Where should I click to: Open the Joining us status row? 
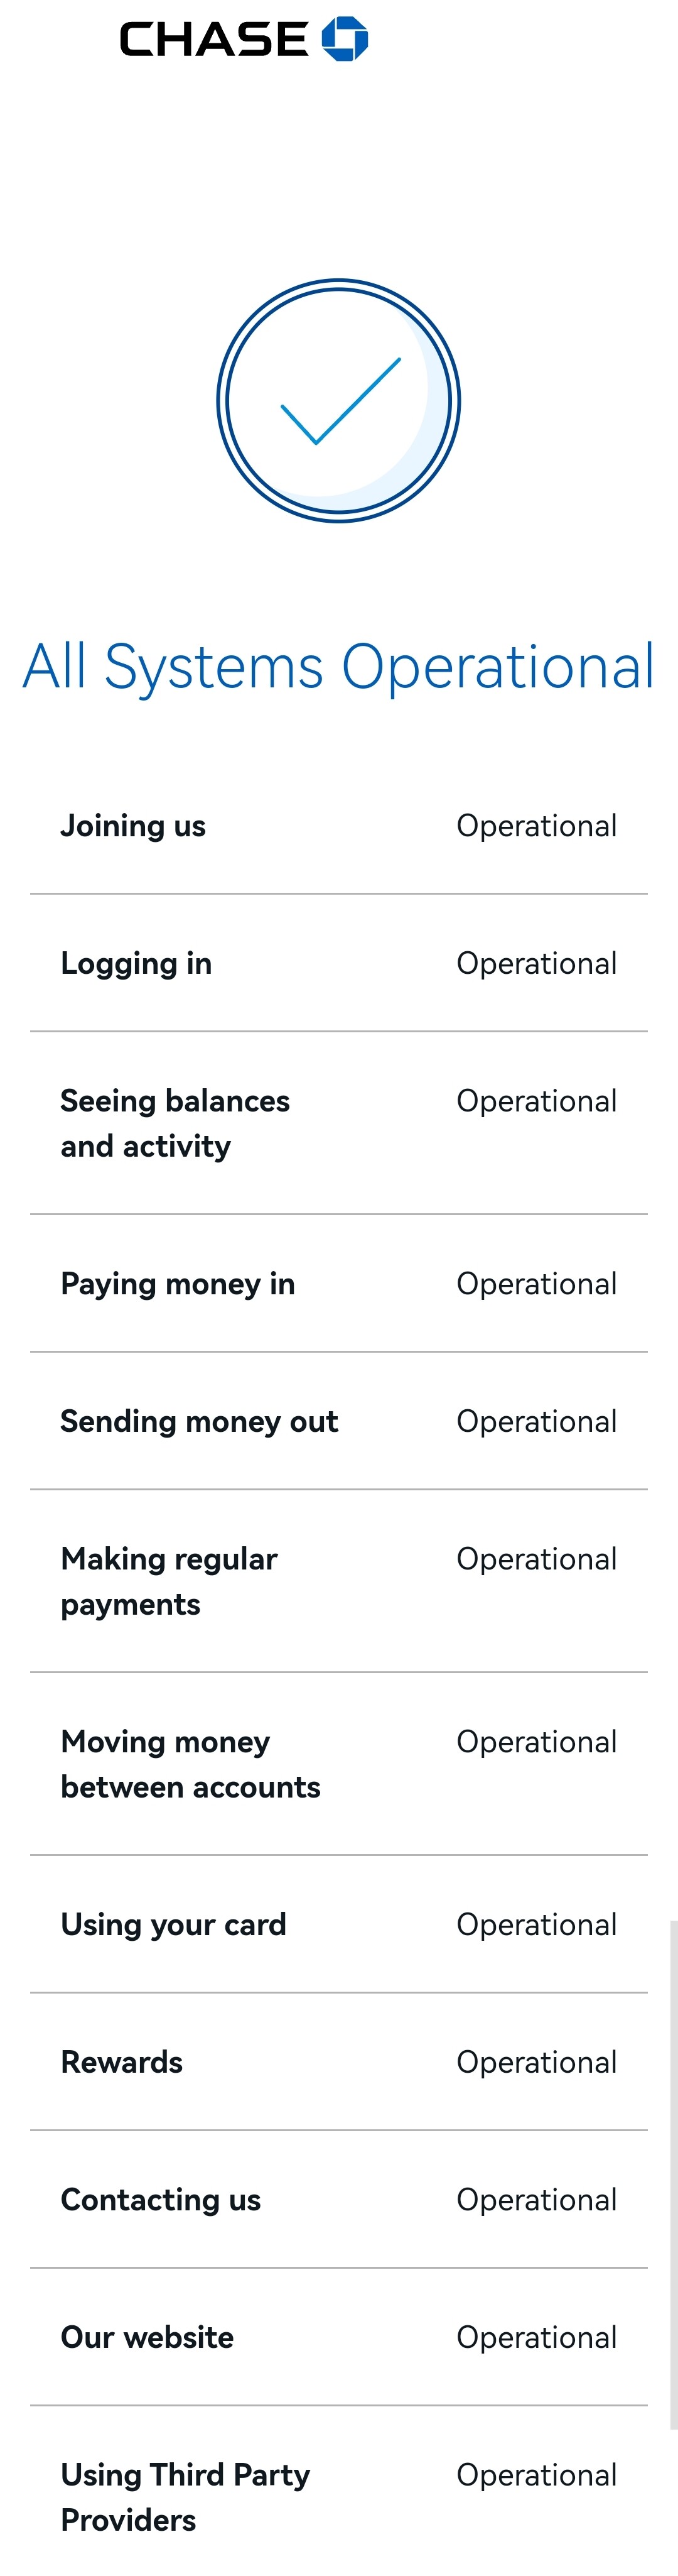pos(338,826)
